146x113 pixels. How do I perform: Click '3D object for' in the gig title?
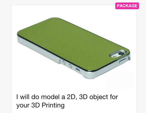click(99, 97)
